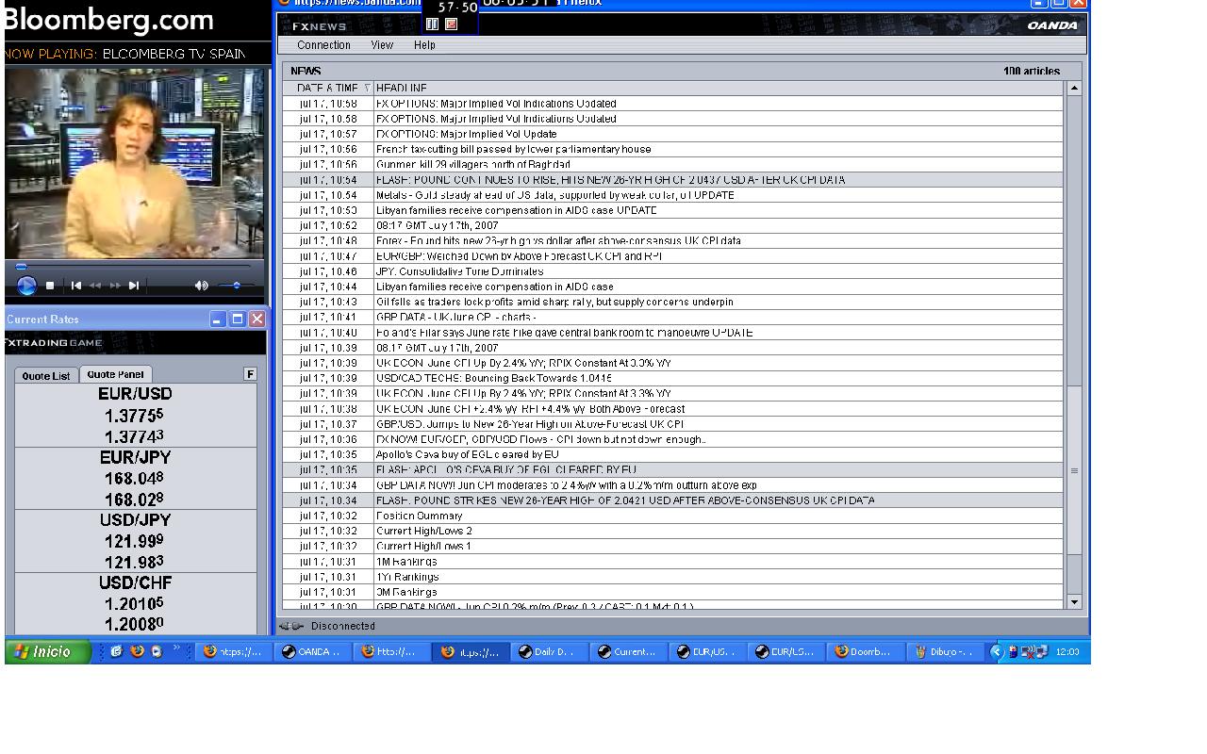This screenshot has width=1207, height=754.
Task: Open the Oil falls as traders headline
Action: (672, 302)
